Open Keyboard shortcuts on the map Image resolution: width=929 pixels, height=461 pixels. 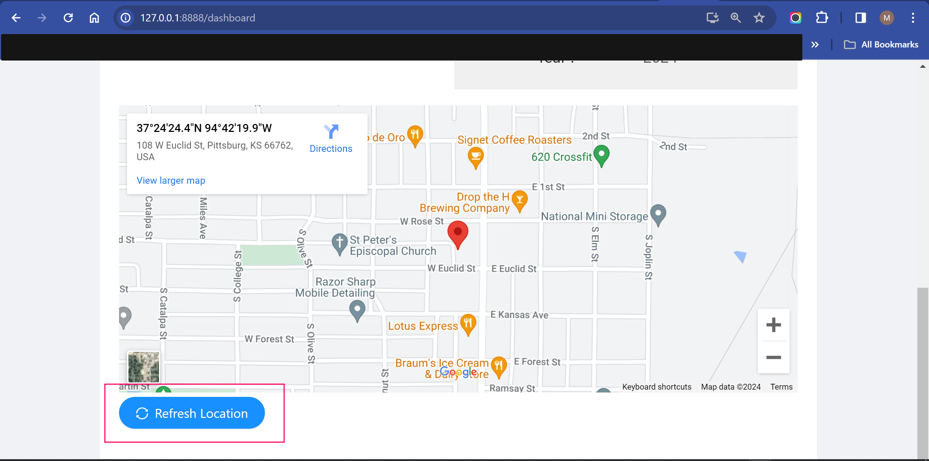point(656,387)
